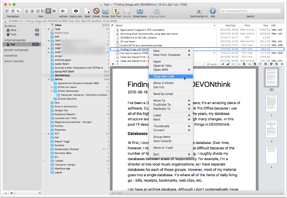Viewport: 287px width, 198px height.
Task: Expand the Diritto del lavoro folder
Action: pyautogui.click(x=52, y=87)
